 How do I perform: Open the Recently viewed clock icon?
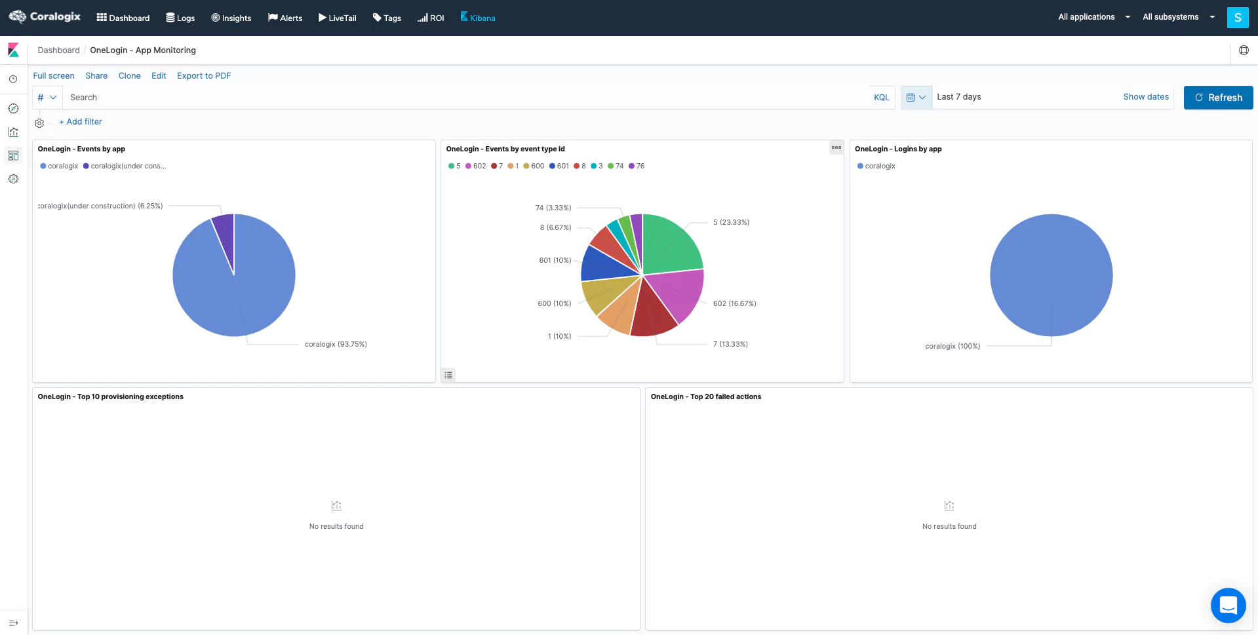click(13, 79)
